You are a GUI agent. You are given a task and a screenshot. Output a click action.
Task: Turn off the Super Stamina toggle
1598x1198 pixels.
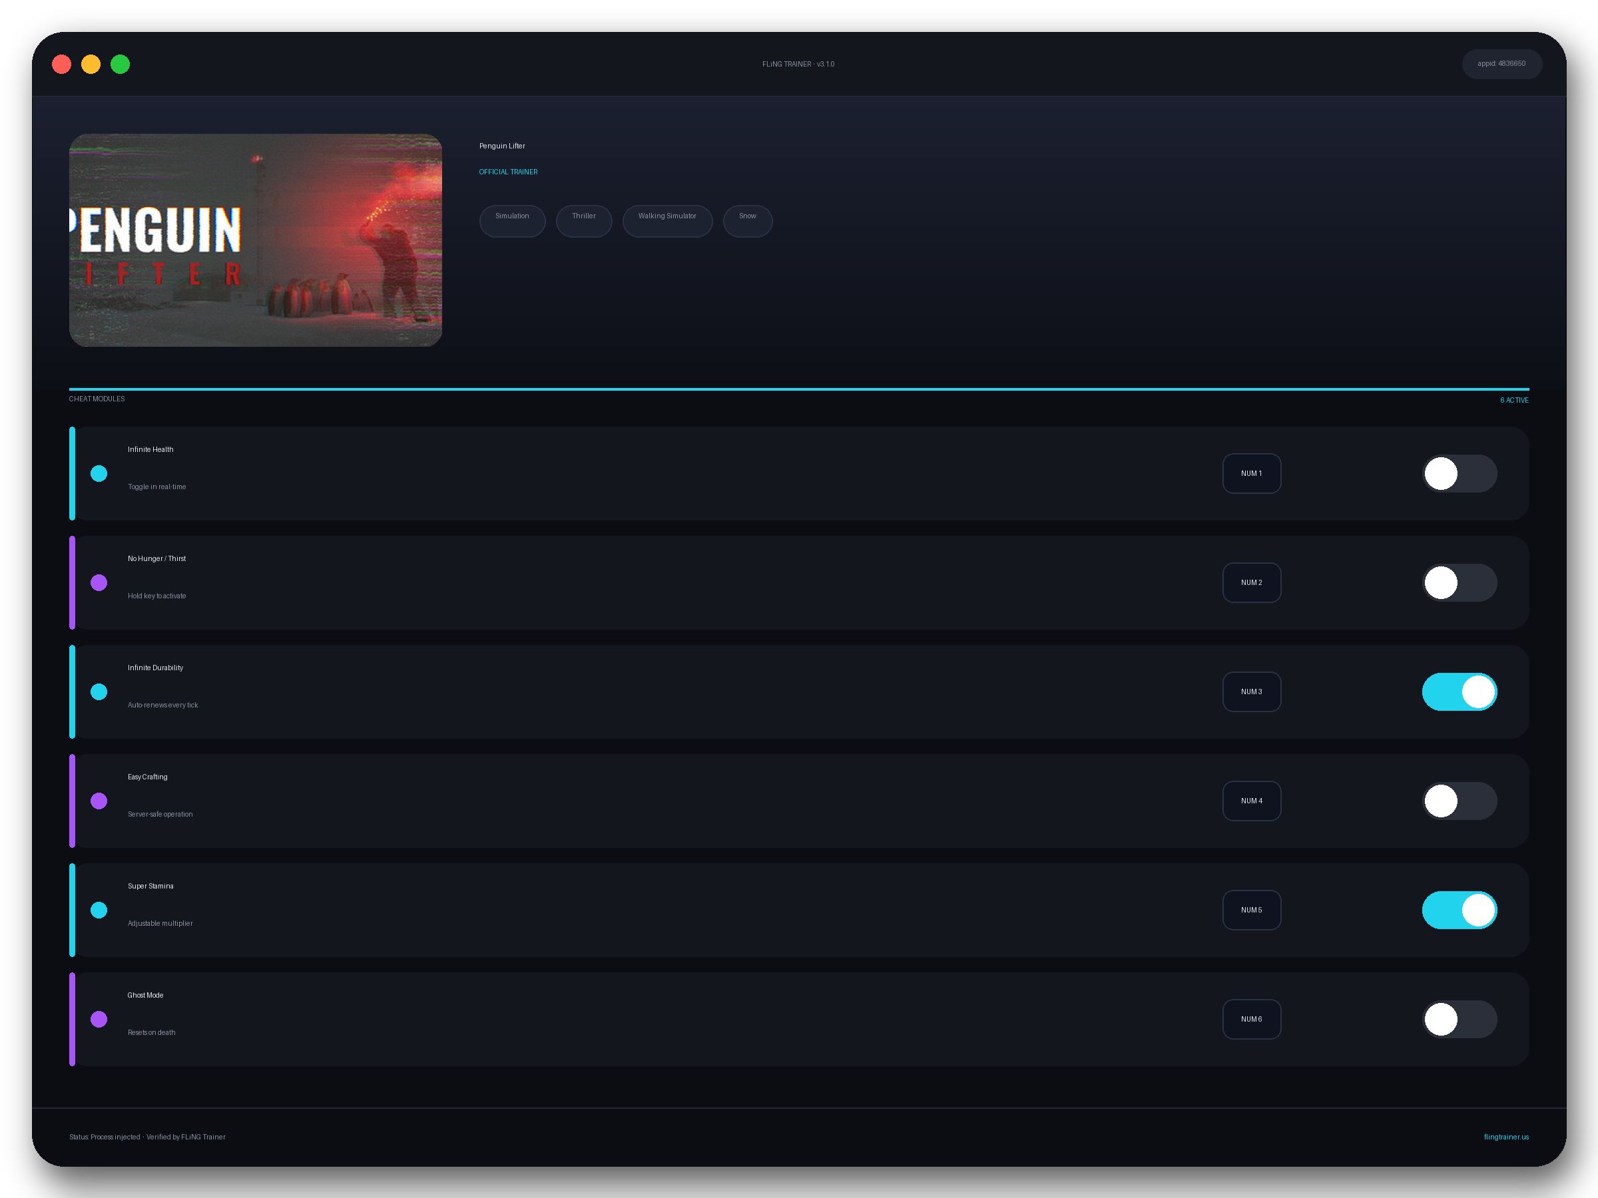[1460, 910]
